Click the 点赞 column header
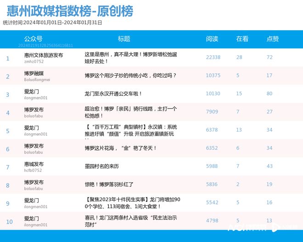Screen dimensions: 303x242 coord(273,39)
